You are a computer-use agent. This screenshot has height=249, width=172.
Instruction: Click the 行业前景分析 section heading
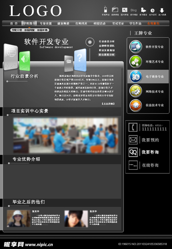24,76
